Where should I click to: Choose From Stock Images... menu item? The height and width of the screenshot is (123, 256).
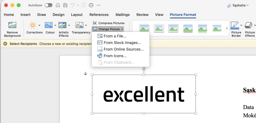pyautogui.click(x=120, y=43)
